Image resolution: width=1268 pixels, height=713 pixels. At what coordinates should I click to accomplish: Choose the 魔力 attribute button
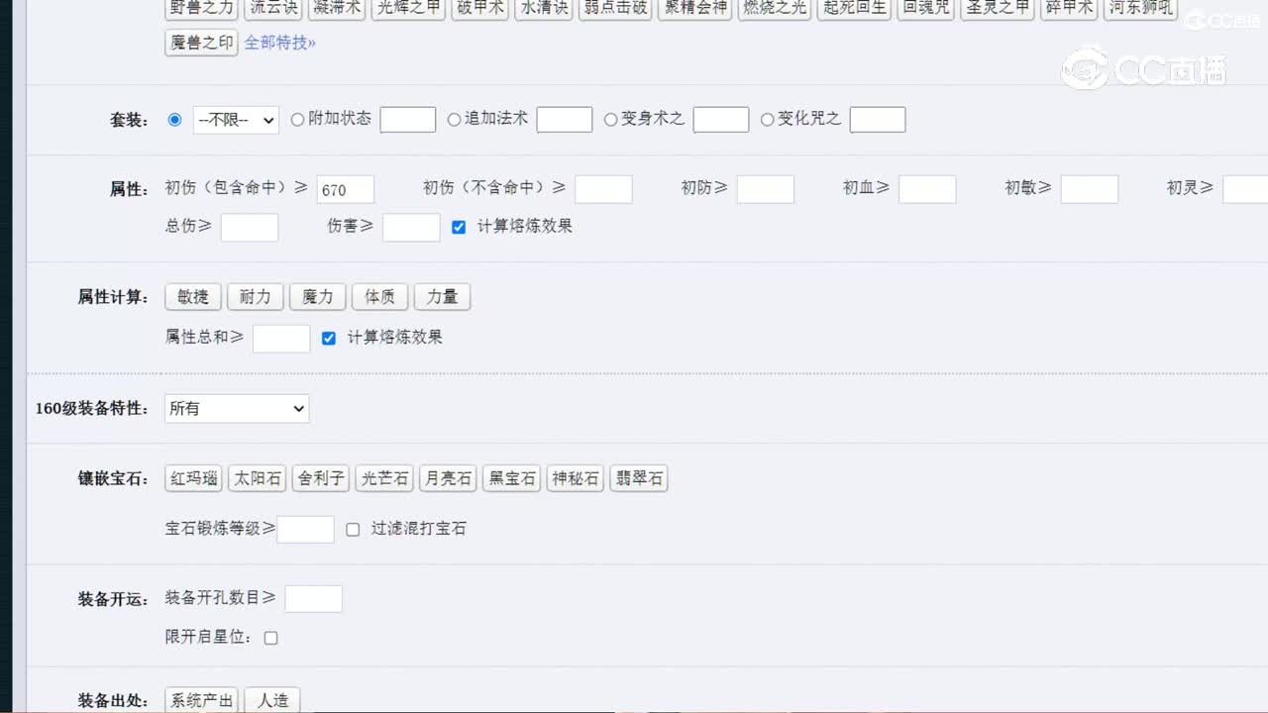click(318, 297)
